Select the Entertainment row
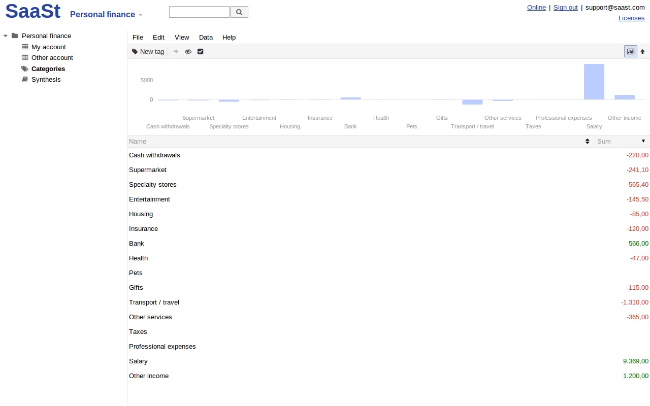Screen dimensions: 650x406 click(388, 199)
